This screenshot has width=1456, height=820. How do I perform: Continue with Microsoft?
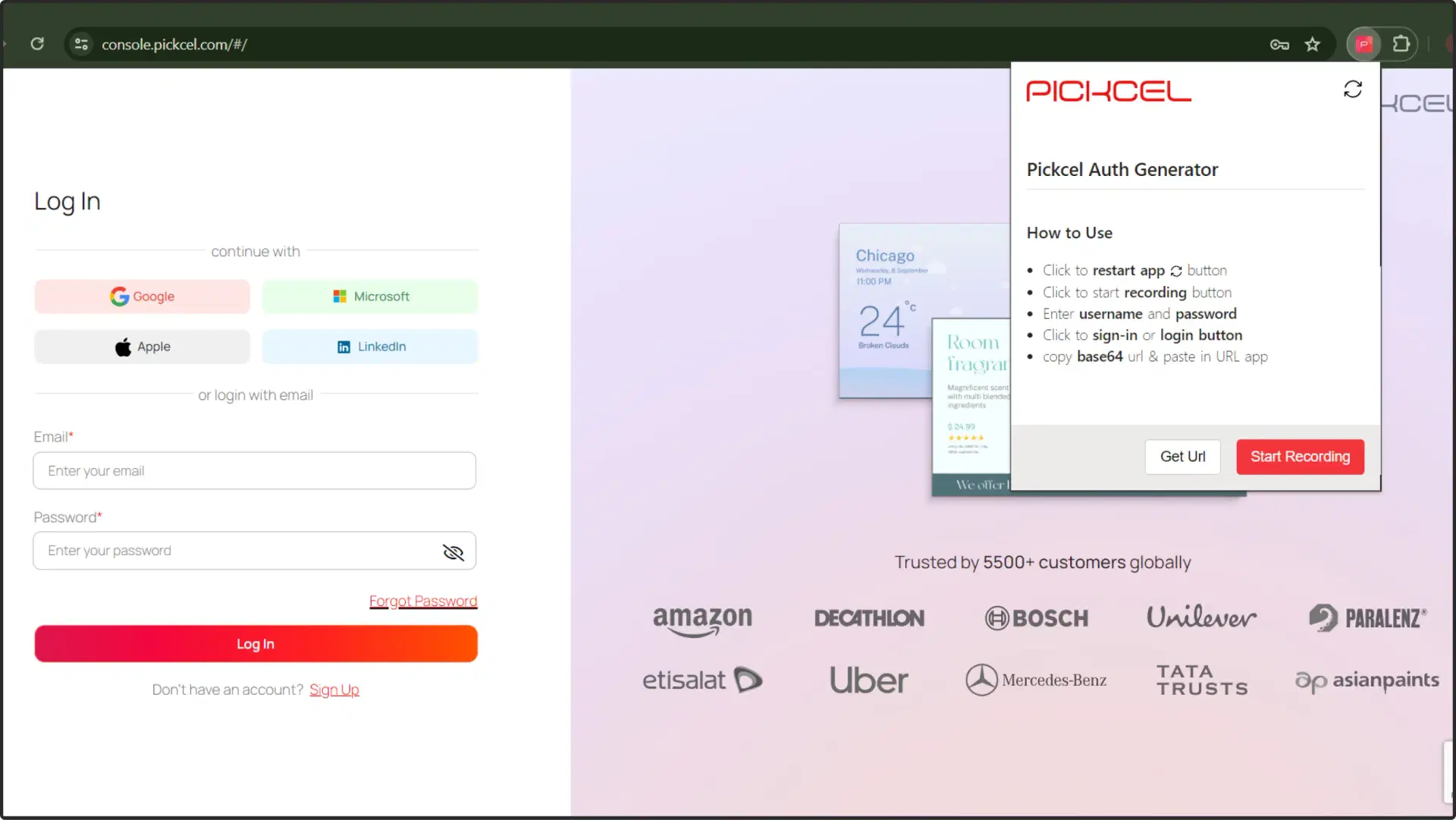(x=370, y=296)
